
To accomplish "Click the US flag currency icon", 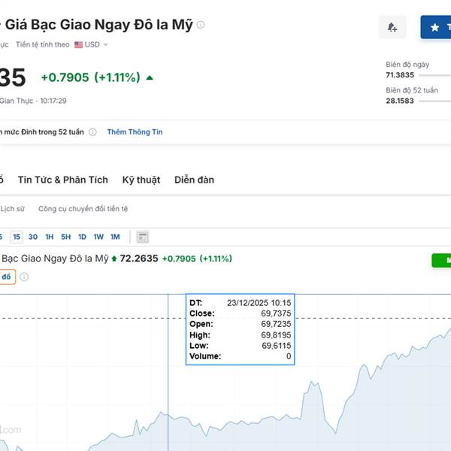I will click(x=78, y=45).
